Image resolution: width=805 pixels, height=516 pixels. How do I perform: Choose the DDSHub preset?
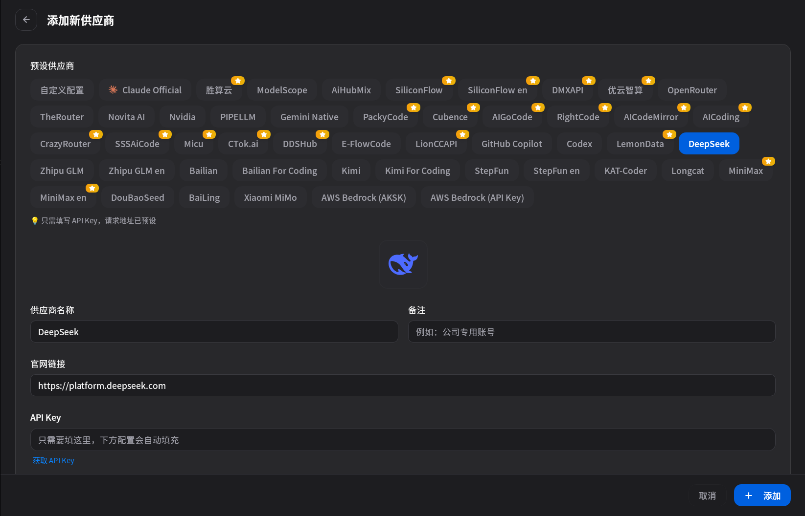[x=300, y=144]
